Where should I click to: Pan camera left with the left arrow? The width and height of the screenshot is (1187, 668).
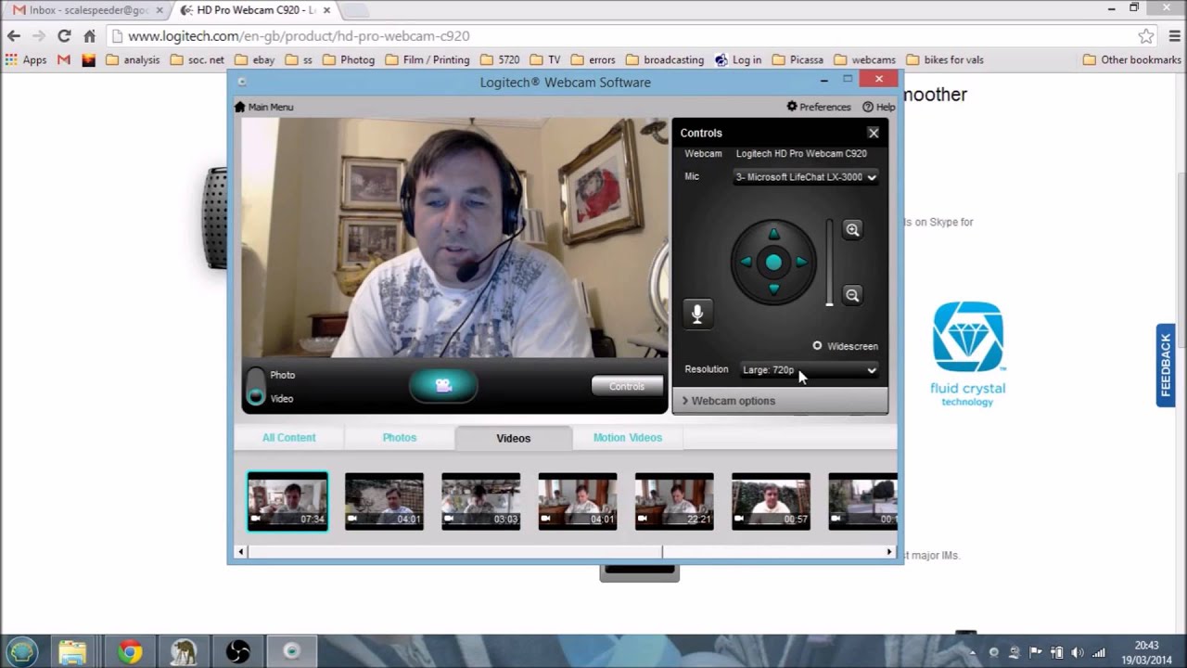pos(746,263)
